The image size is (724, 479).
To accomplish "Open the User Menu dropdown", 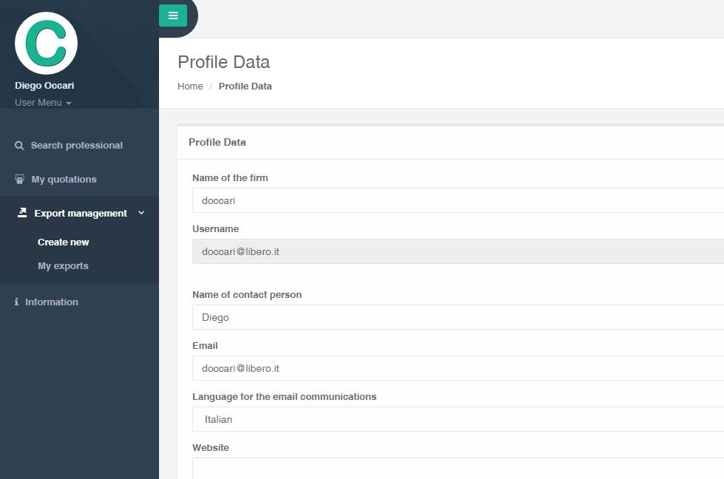I will [43, 103].
